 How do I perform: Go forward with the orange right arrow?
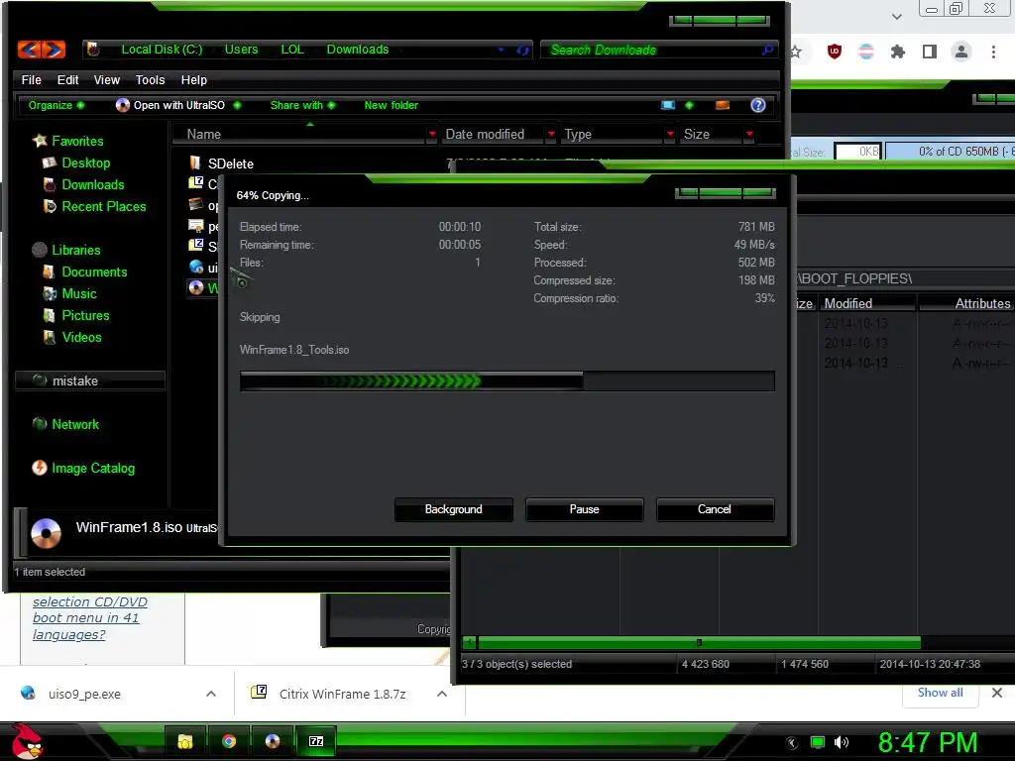click(54, 50)
